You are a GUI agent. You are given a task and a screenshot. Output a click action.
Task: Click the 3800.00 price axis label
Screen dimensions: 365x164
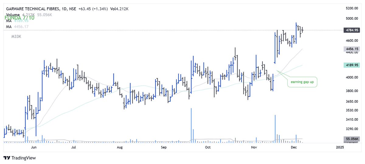pyautogui.click(x=352, y=91)
